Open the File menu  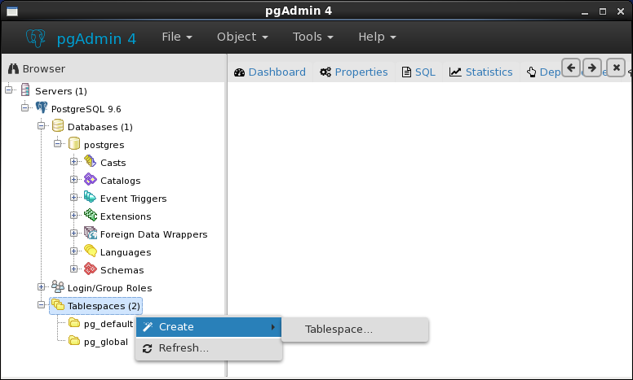point(177,37)
